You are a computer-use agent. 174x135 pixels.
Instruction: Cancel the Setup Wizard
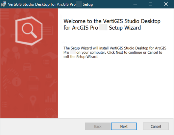[156, 126]
